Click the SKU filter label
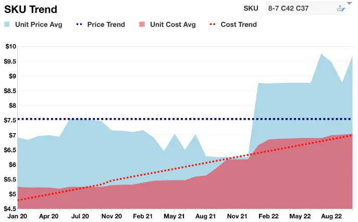358x222 pixels. point(251,8)
